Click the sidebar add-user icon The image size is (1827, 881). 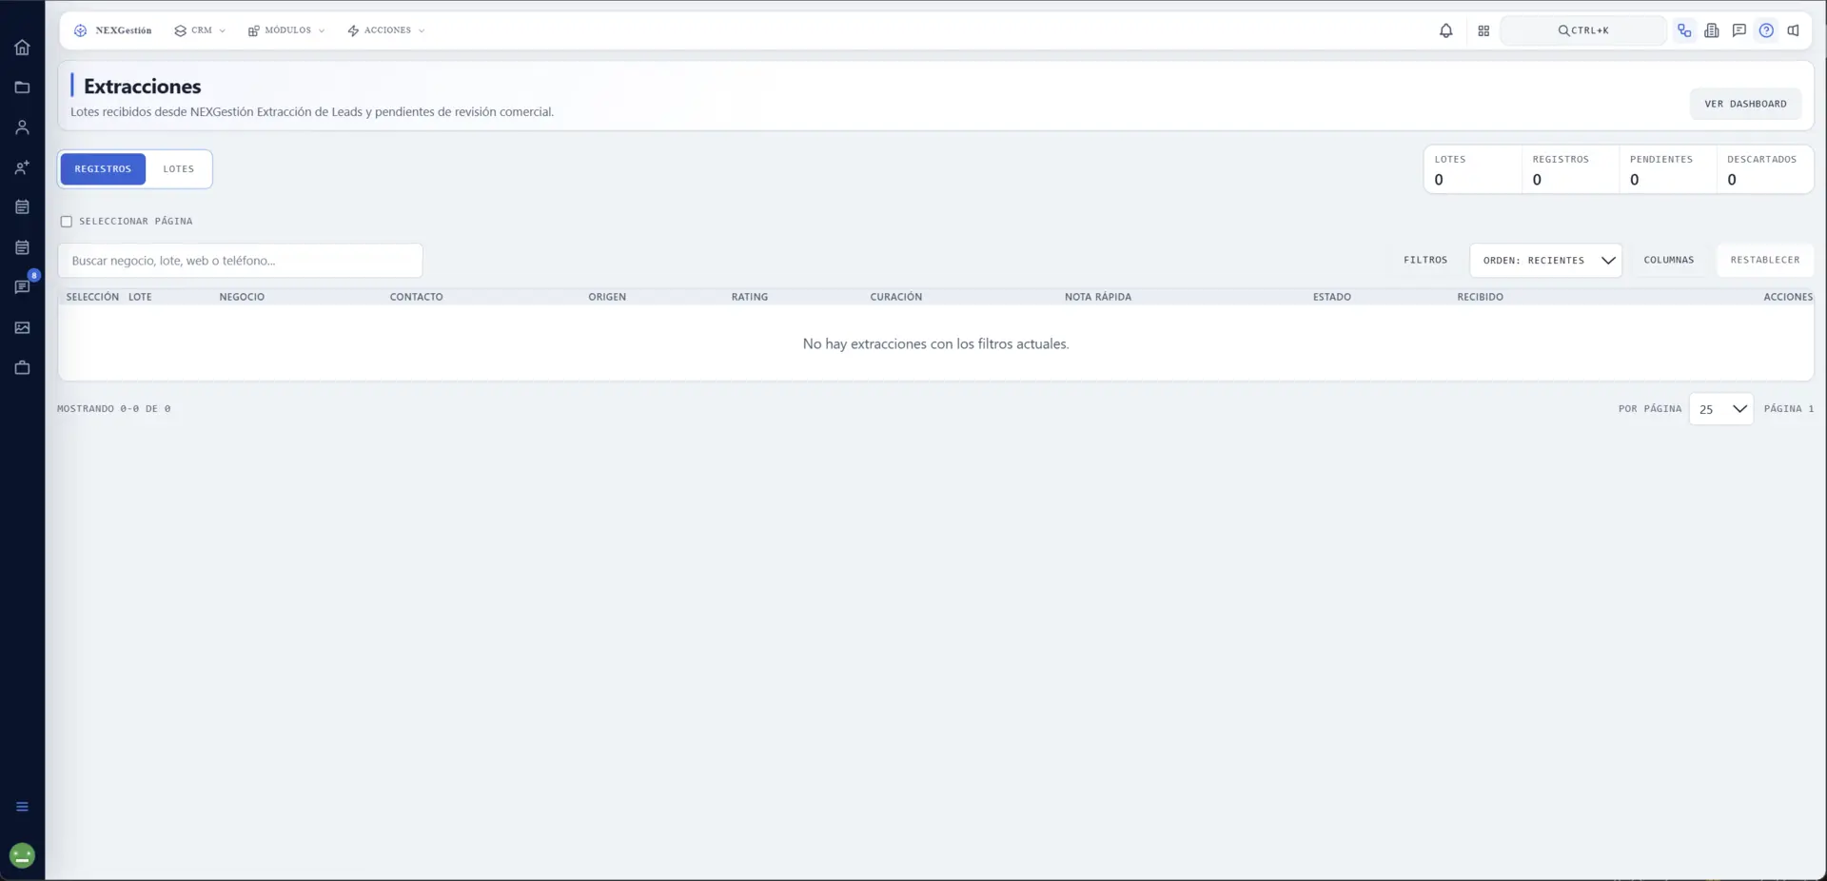coord(22,167)
